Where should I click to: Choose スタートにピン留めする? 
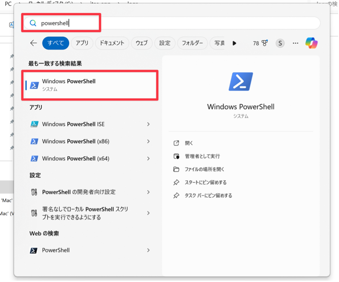click(x=205, y=182)
